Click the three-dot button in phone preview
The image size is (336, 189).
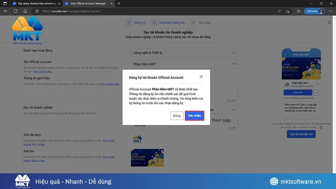[316, 93]
